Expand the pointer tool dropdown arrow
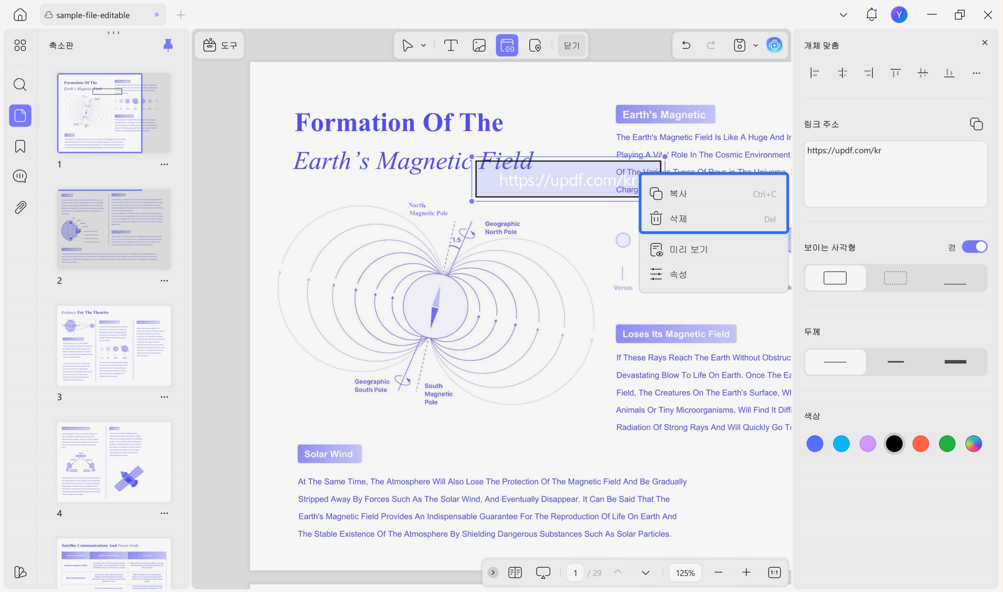 [424, 45]
